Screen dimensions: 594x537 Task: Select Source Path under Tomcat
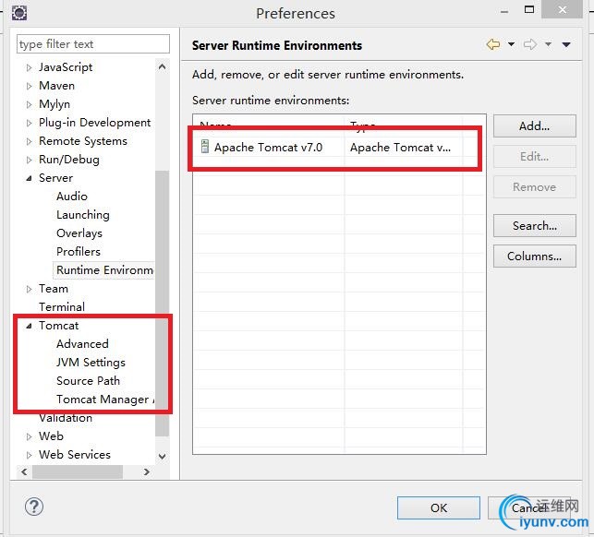click(x=88, y=381)
